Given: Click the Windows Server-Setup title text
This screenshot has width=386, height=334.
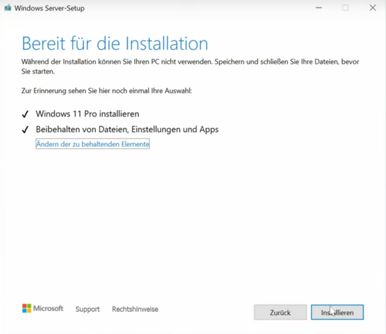Looking at the screenshot, I should 49,8.
